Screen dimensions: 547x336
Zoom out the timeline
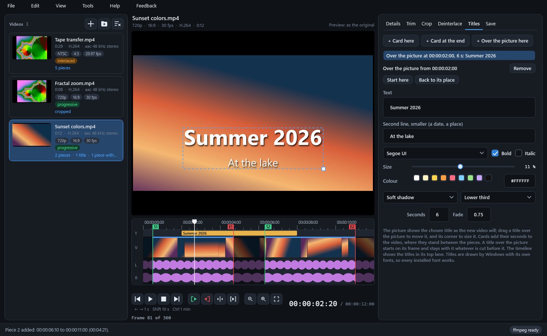[x=250, y=299]
